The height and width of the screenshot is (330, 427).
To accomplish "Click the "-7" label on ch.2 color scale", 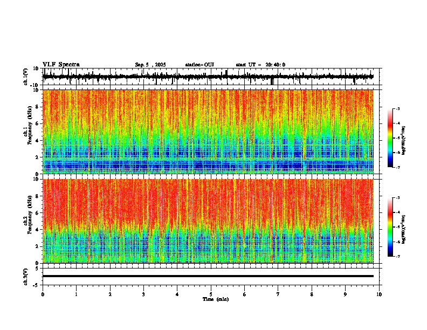I will point(398,257).
